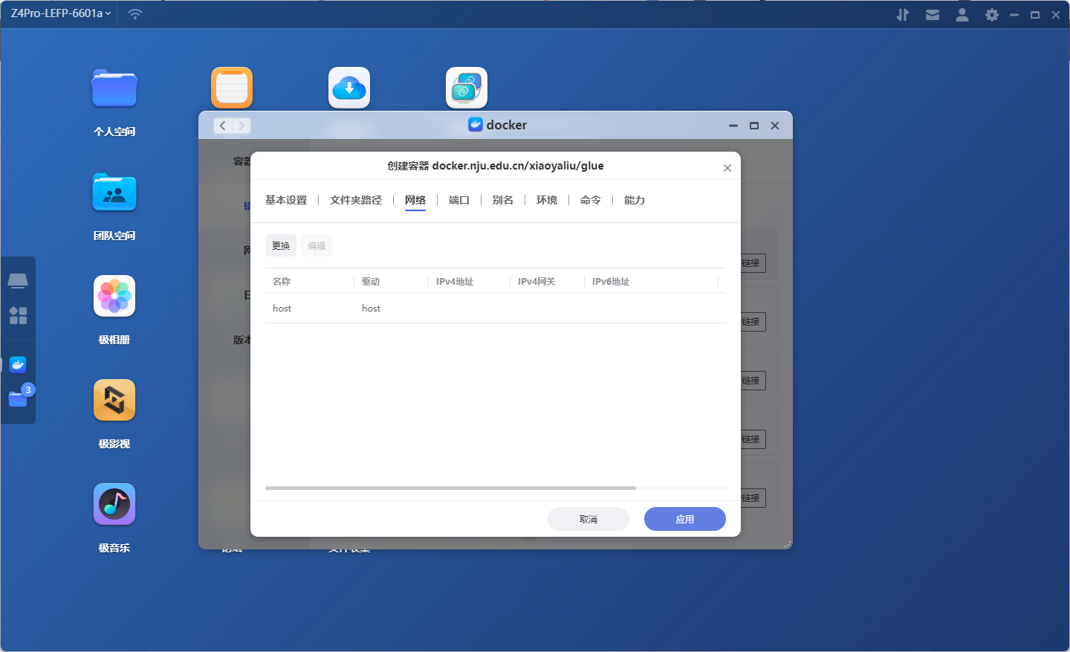Open the cloud download app icon
This screenshot has height=652, width=1070.
click(349, 88)
